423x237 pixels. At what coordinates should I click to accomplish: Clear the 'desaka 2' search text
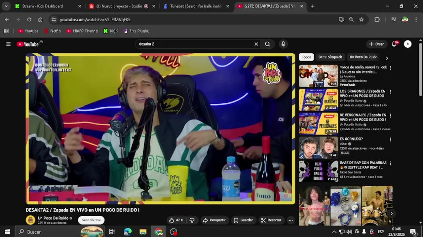click(x=256, y=44)
